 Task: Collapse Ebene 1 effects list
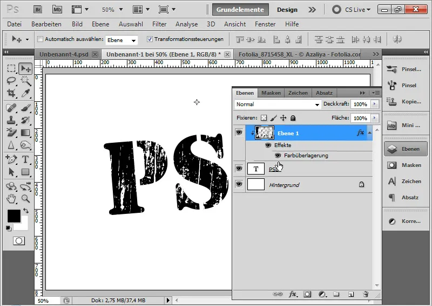(x=370, y=133)
